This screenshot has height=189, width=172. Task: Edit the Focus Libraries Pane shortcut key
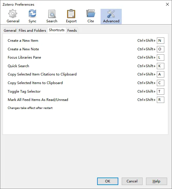(x=161, y=57)
